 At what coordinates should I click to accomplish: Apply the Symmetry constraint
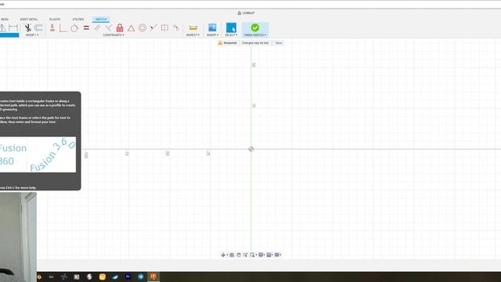coord(164,28)
